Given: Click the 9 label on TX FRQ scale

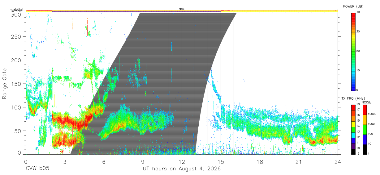Looking at the screenshot, I should pyautogui.click(x=358, y=153).
